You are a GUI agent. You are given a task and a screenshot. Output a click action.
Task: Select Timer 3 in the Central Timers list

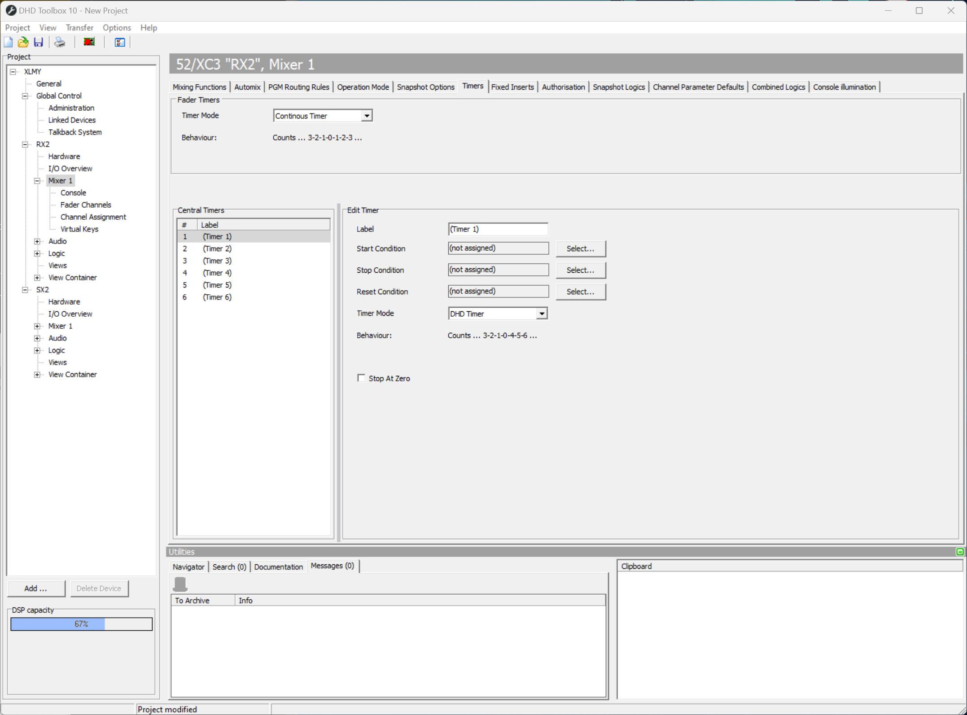click(x=217, y=261)
